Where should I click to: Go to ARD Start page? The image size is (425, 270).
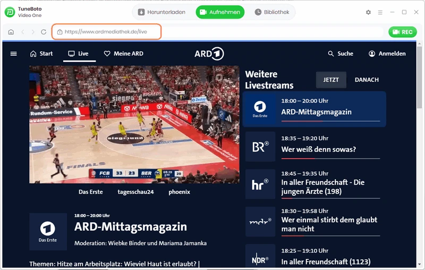pos(41,54)
